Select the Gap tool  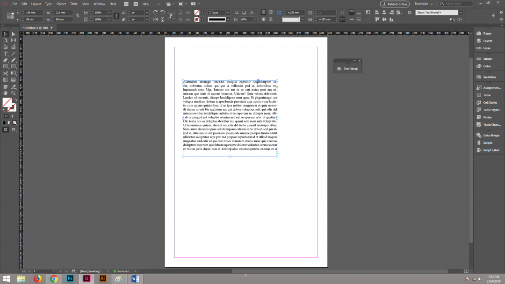14,40
